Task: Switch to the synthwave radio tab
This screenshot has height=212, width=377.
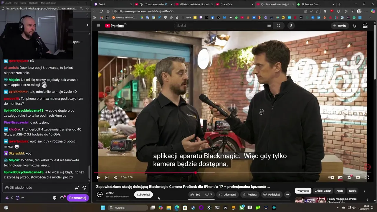Action: click(153, 4)
